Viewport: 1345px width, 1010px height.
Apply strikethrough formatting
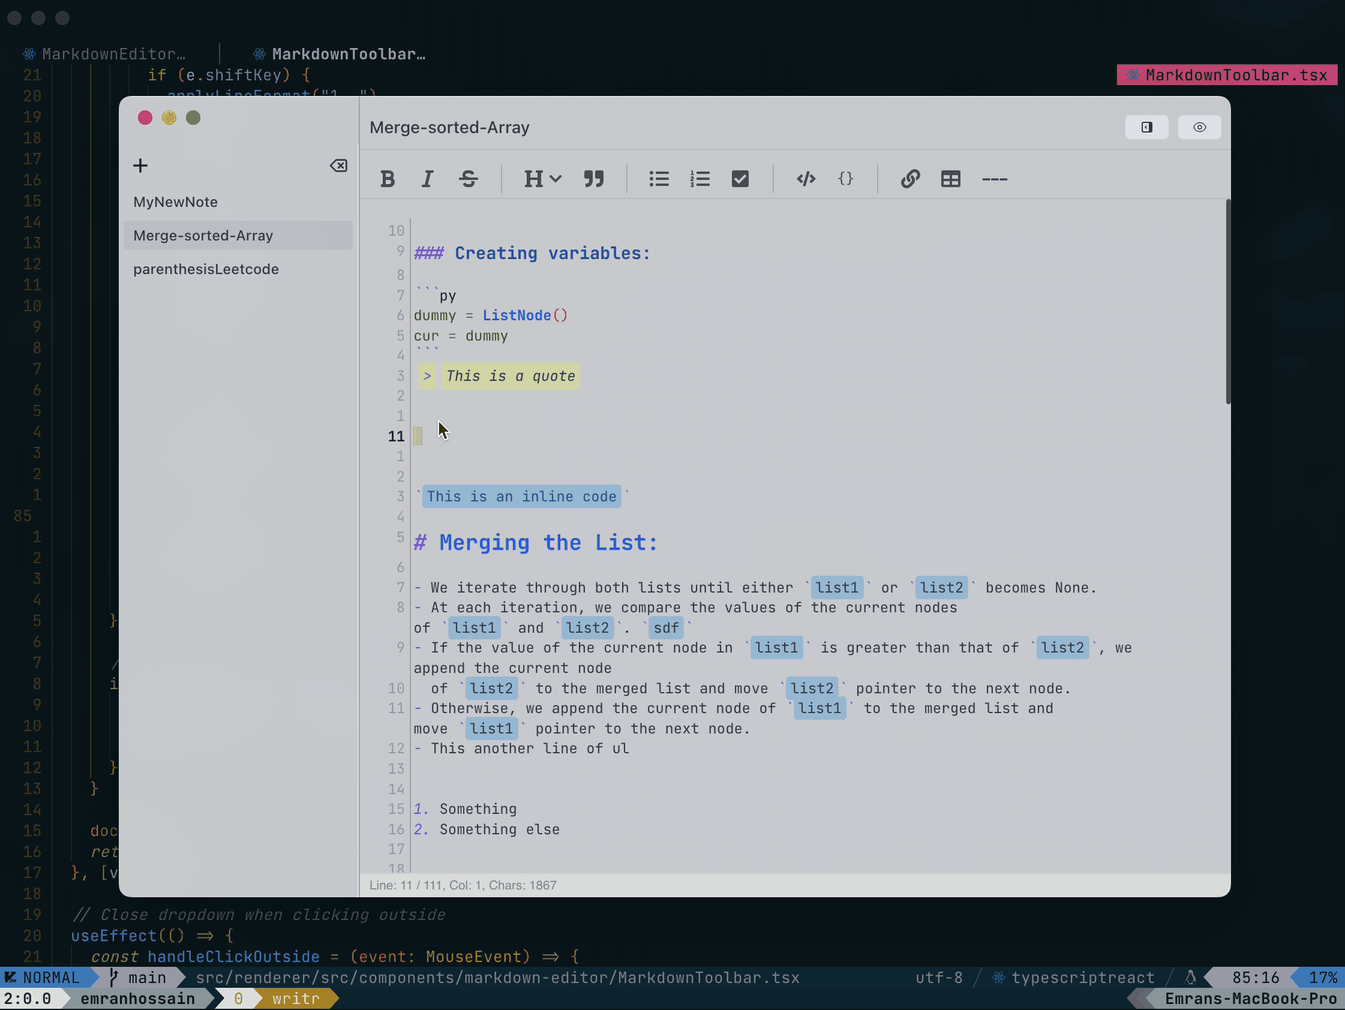click(469, 179)
